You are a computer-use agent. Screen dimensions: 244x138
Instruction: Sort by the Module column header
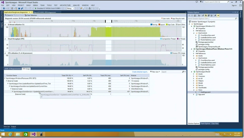[x=140, y=75]
